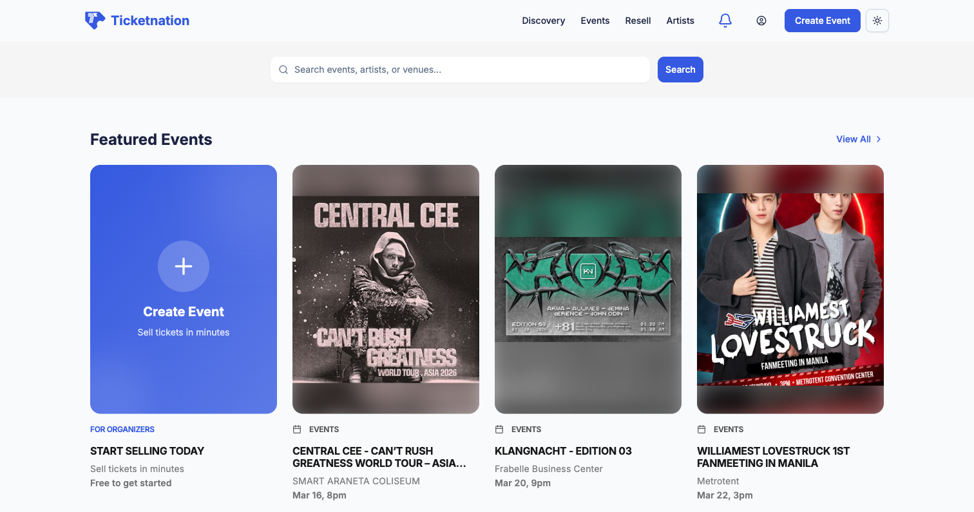Screen dimensions: 974x512
Task: Open the notifications bell icon
Action: pos(725,20)
